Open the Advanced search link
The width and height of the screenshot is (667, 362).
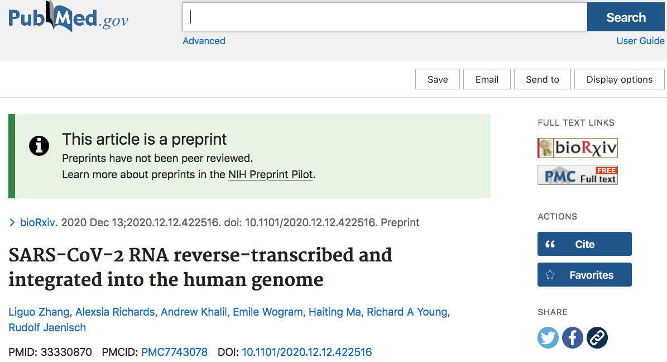(x=204, y=41)
